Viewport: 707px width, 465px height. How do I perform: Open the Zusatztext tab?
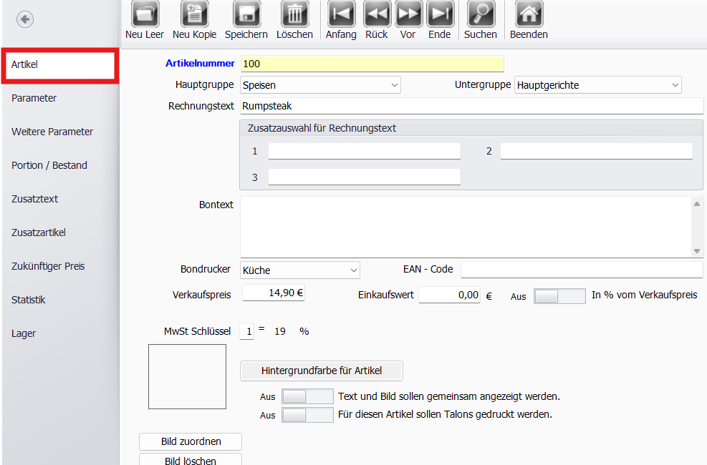click(60, 199)
